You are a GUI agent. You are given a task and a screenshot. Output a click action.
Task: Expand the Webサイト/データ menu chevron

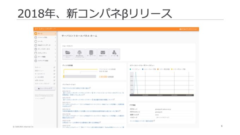(x=55, y=45)
